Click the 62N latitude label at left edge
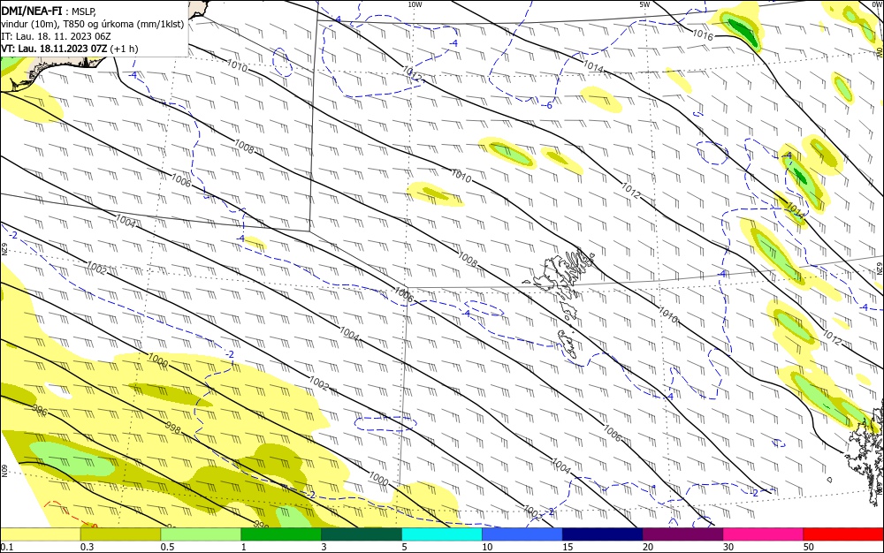884x553 pixels. click(x=4, y=249)
